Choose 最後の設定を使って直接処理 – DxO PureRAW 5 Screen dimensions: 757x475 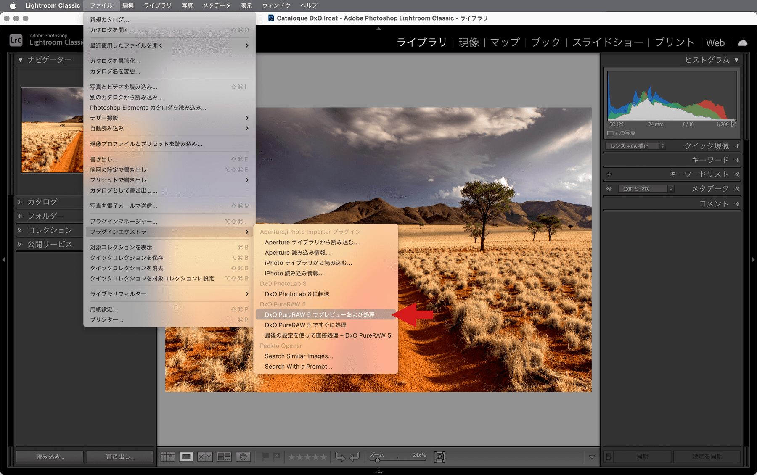(x=326, y=335)
